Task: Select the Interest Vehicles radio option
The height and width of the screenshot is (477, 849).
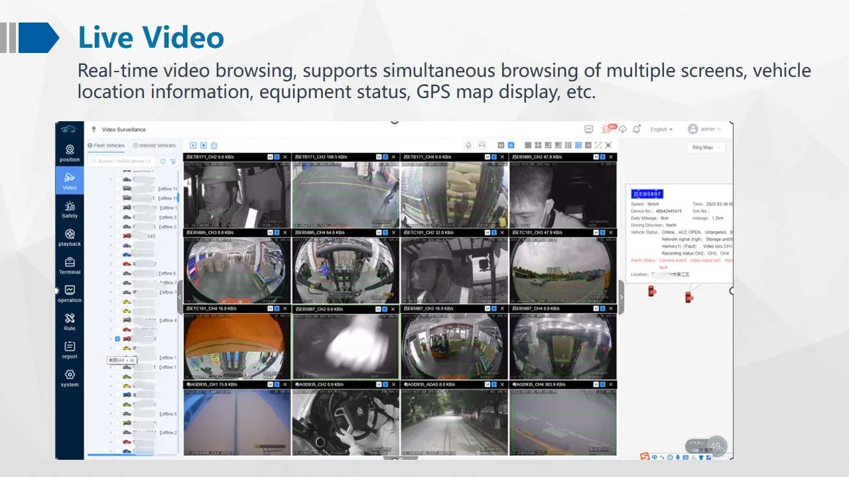Action: [154, 146]
